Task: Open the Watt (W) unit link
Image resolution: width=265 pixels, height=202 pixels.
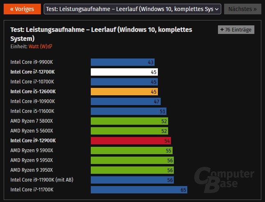Action: 38,46
